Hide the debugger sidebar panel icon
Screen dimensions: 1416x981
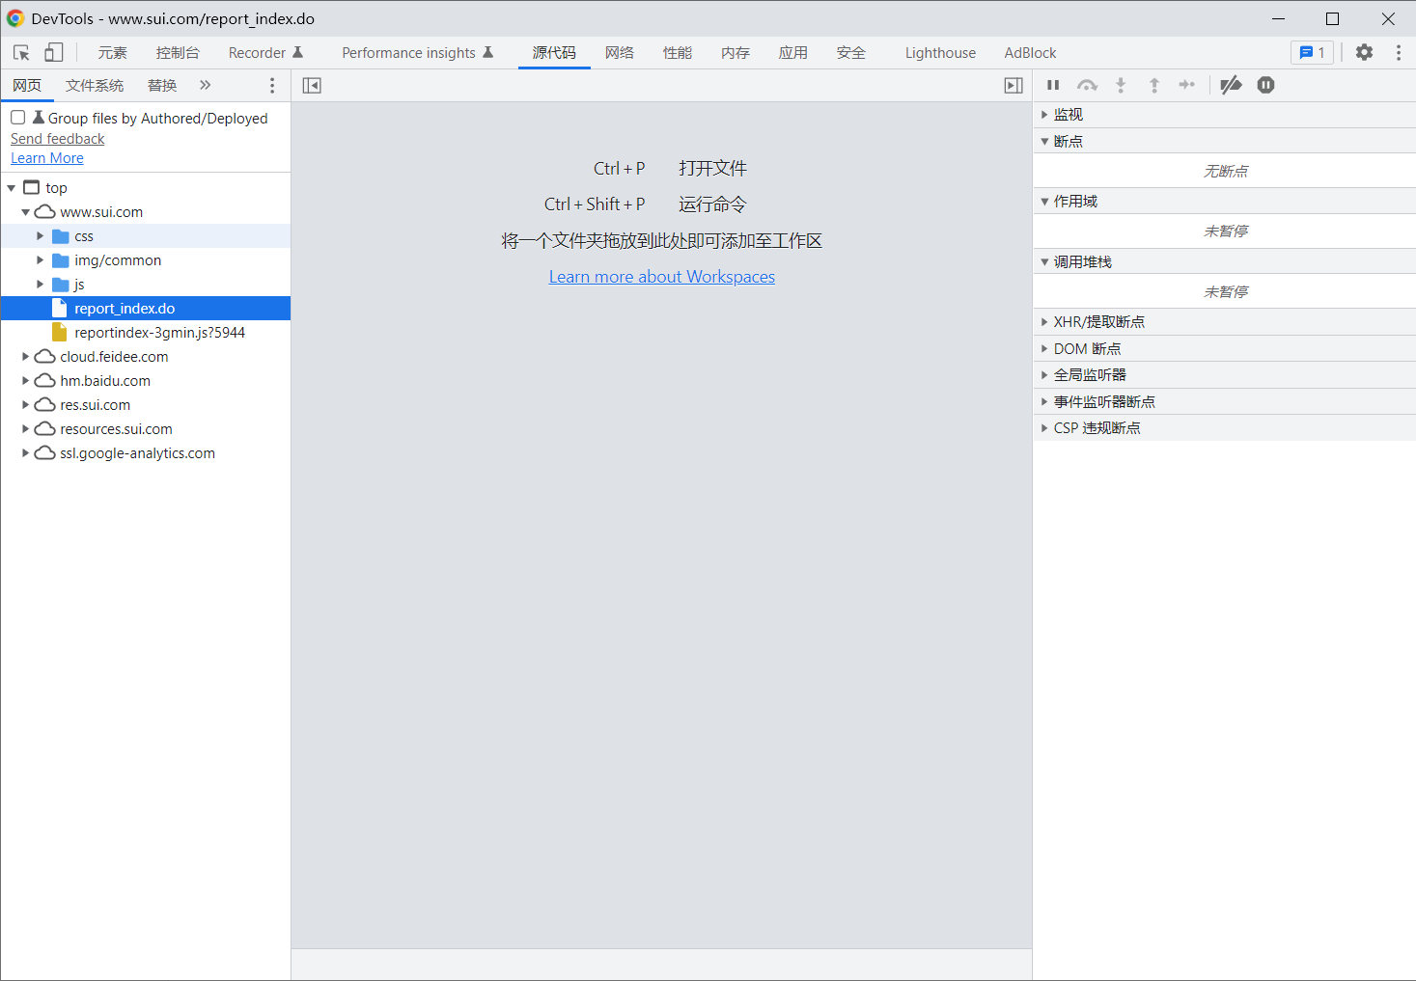tap(1013, 86)
